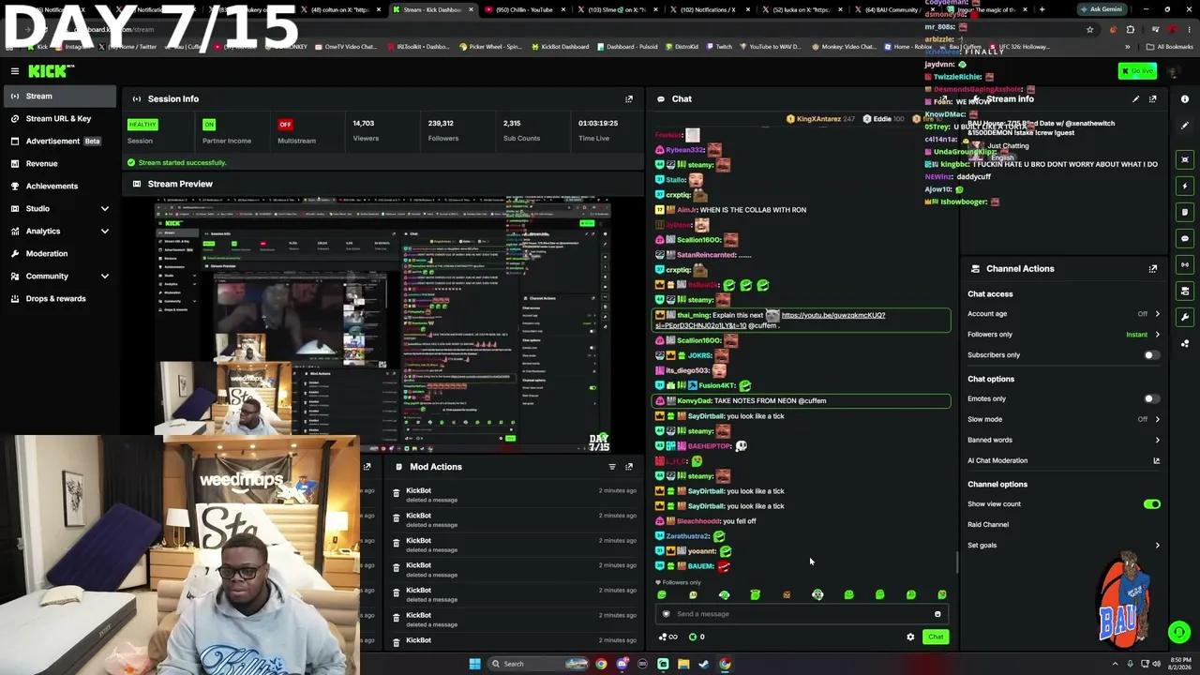The width and height of the screenshot is (1200, 675).
Task: Open Google Chrome from the taskbar
Action: [725, 664]
